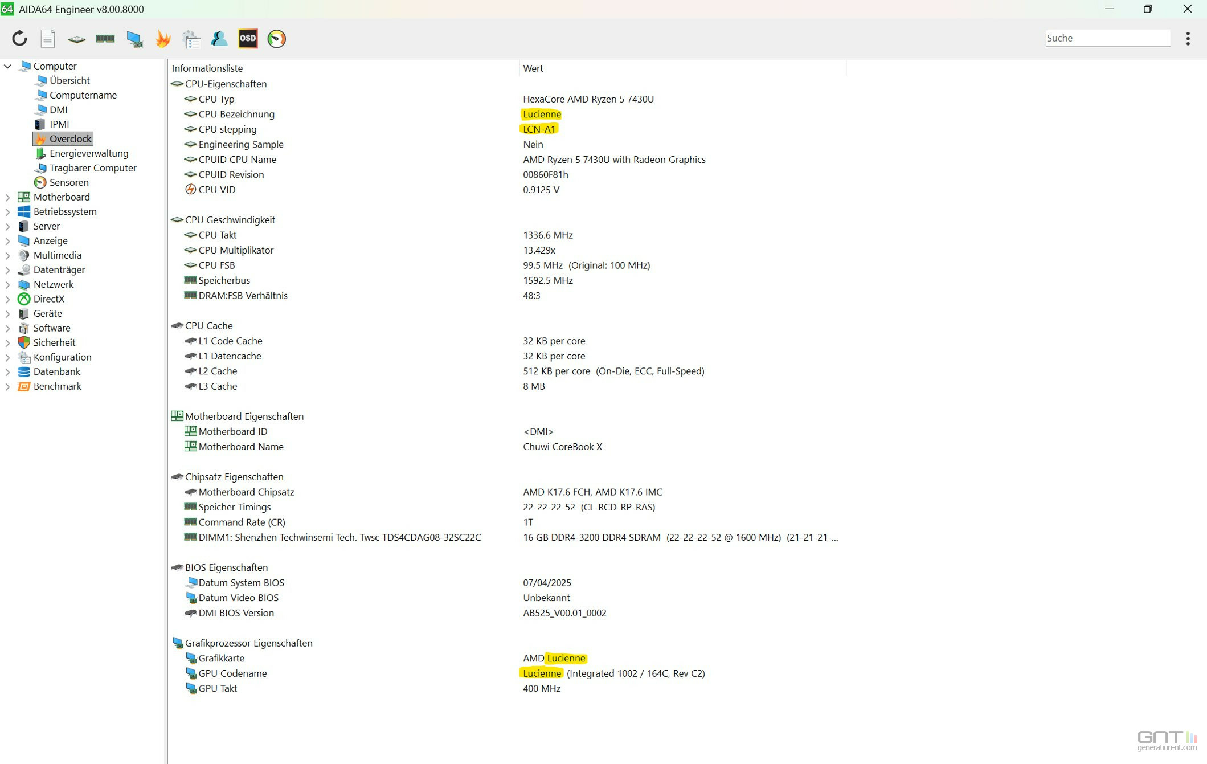Click the user profile toolbar icon

tap(219, 38)
